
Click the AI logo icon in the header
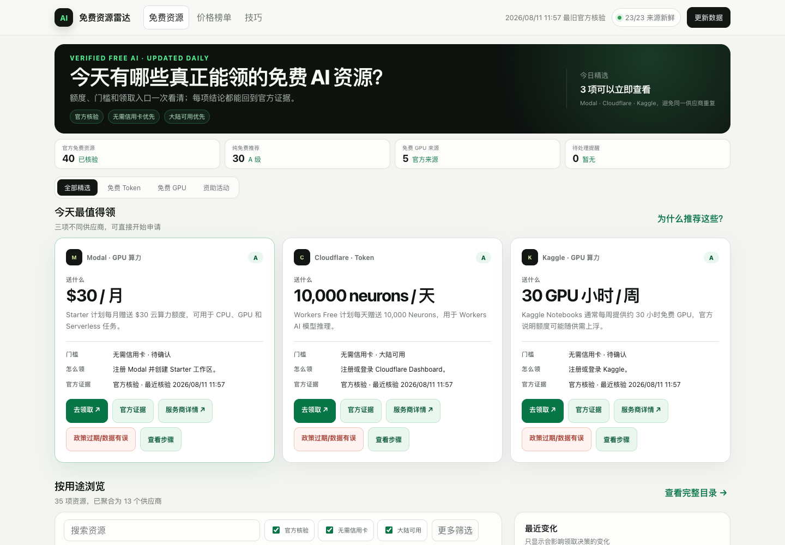click(64, 17)
